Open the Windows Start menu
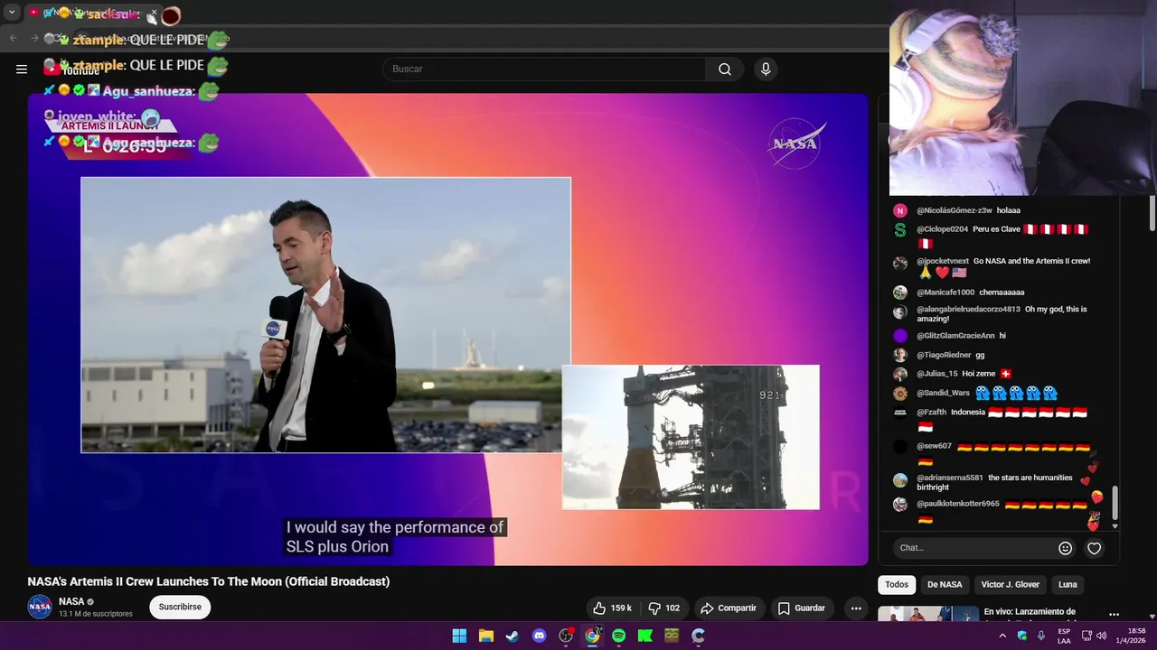This screenshot has width=1157, height=650. 459,636
